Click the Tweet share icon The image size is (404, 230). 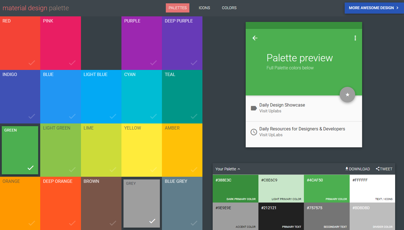(378, 168)
